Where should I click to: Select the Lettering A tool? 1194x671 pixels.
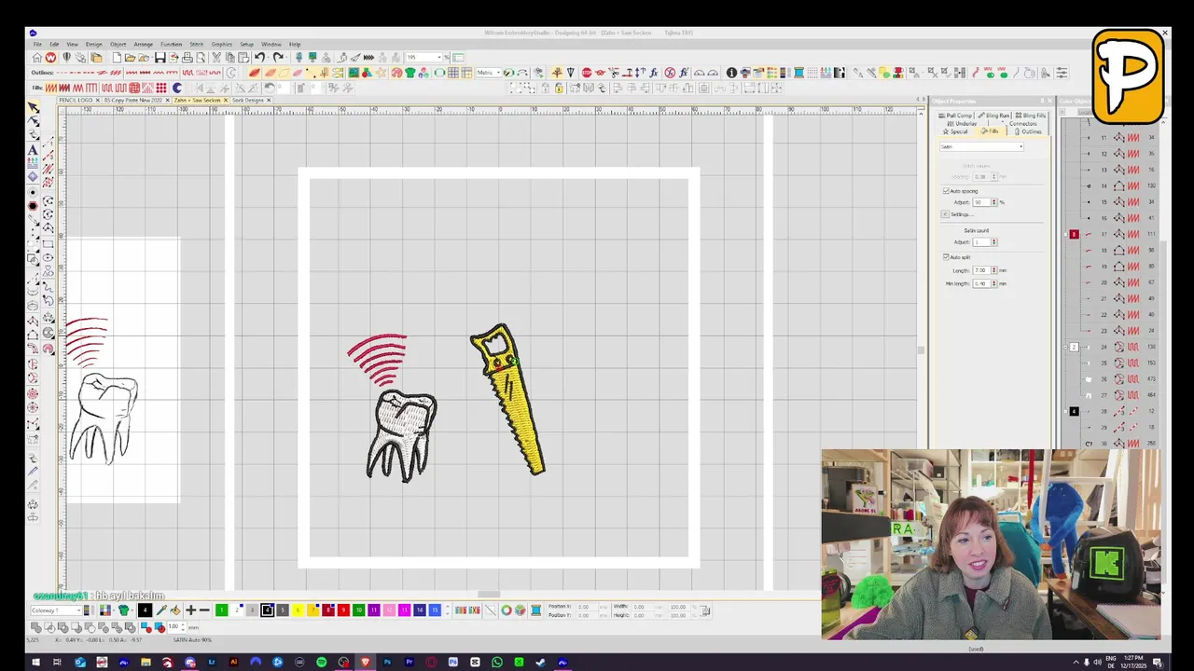(x=34, y=149)
